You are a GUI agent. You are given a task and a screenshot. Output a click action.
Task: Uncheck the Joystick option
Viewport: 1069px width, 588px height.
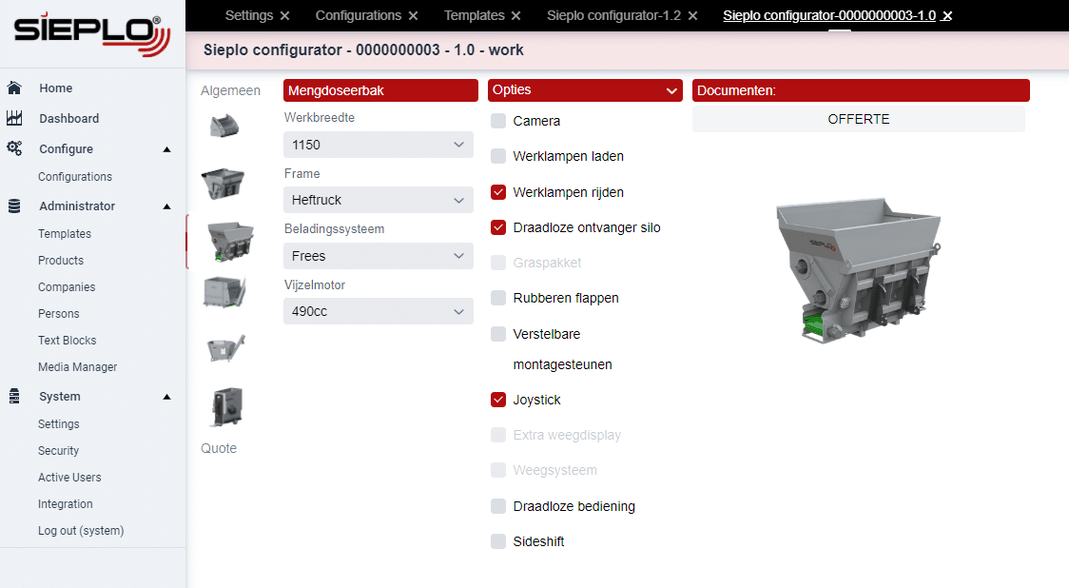(498, 400)
